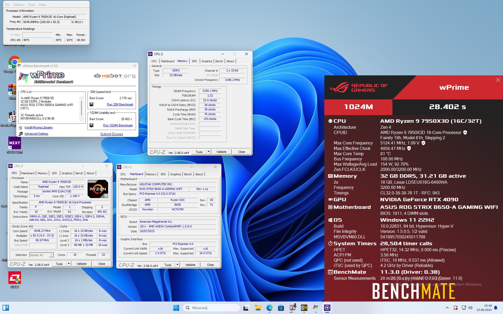
Task: Switch to CPU-Z taskbar icon
Action: [x=327, y=308]
